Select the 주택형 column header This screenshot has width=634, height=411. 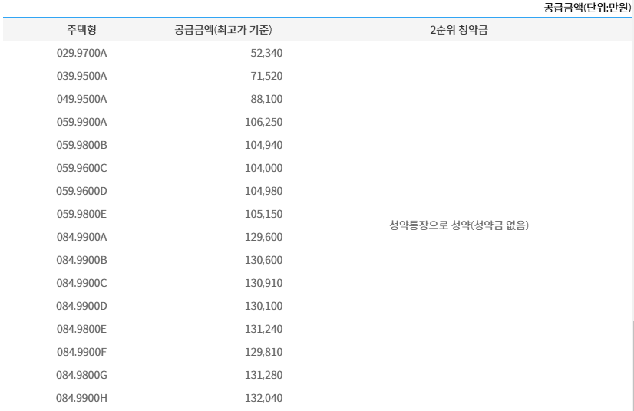tap(81, 29)
